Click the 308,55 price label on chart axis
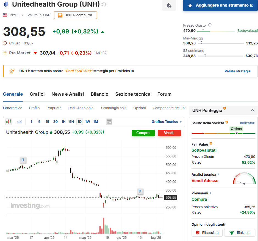Viewport: 258px width, 241px height. 171,197
